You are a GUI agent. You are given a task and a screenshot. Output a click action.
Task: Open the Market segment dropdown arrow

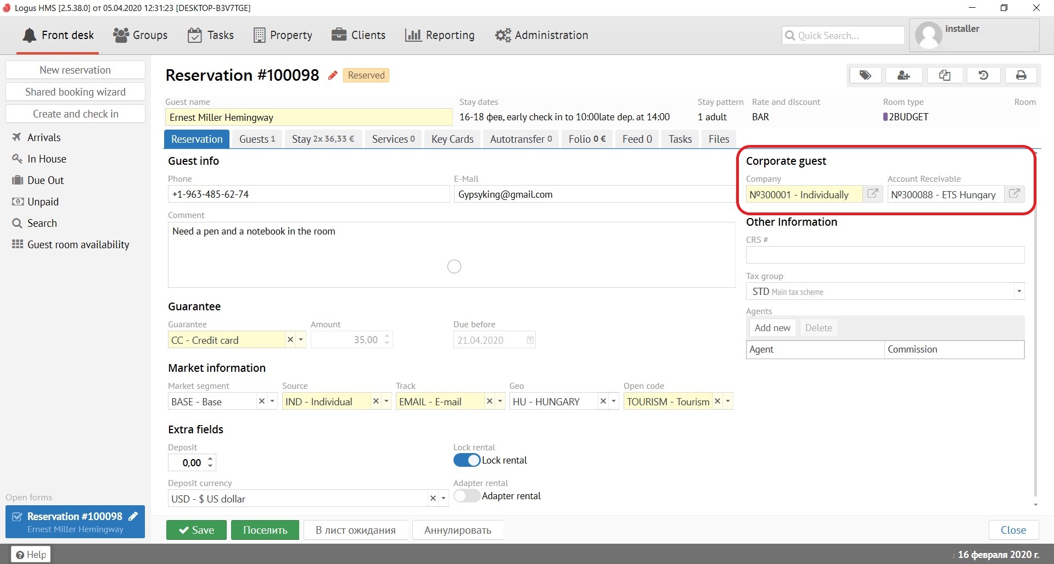click(x=272, y=401)
